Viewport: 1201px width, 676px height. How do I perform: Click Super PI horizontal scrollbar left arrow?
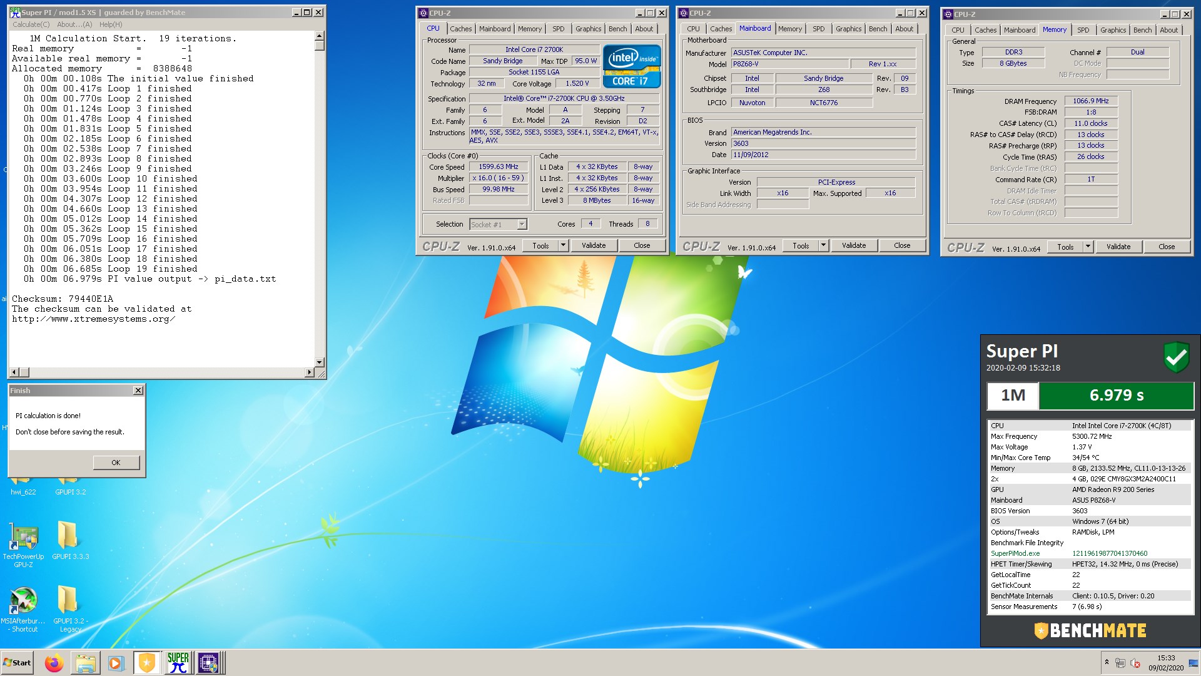tap(14, 372)
